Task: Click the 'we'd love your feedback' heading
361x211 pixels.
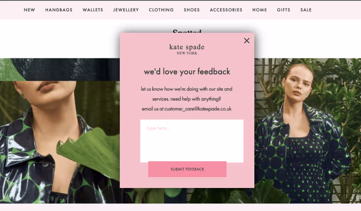Action: (187, 71)
